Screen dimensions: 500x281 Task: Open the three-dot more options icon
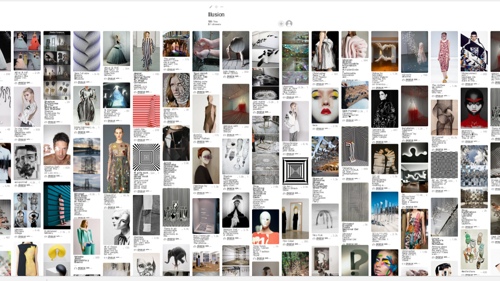coord(222,7)
